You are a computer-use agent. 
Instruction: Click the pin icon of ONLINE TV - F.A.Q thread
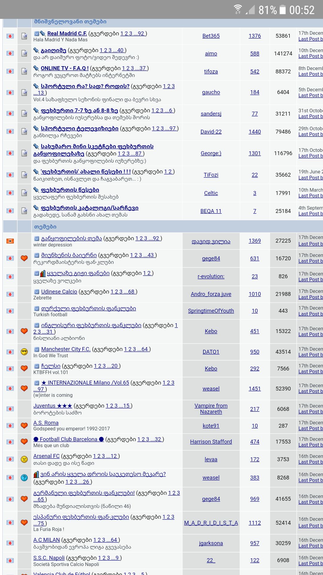click(36, 68)
